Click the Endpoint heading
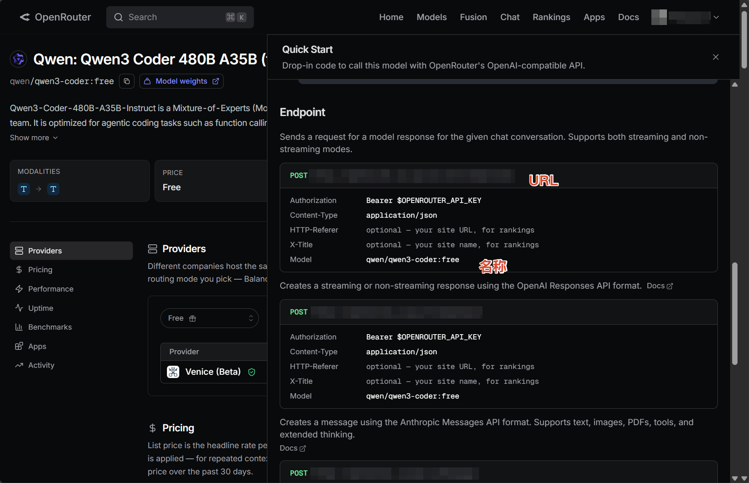 click(302, 112)
